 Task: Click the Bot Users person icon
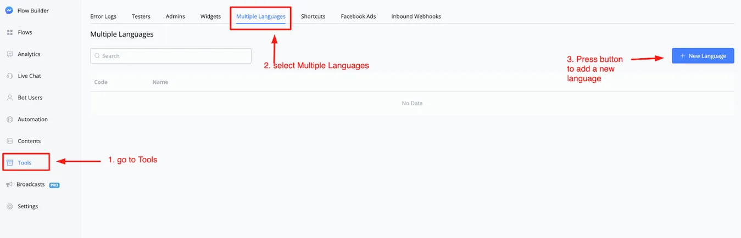click(9, 98)
